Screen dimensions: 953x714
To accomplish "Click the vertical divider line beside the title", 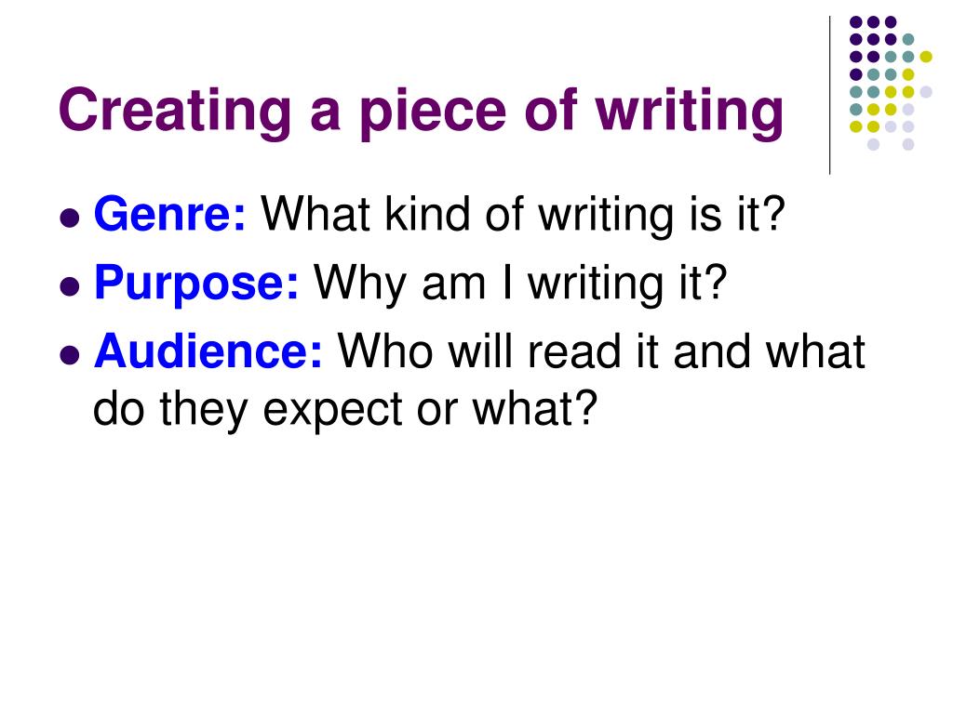I will 829,96.
